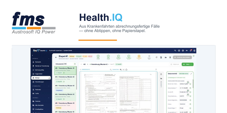Open Arbeitsplätze in the sidebar
Screen dimensions: 227x113
[x=41, y=109]
